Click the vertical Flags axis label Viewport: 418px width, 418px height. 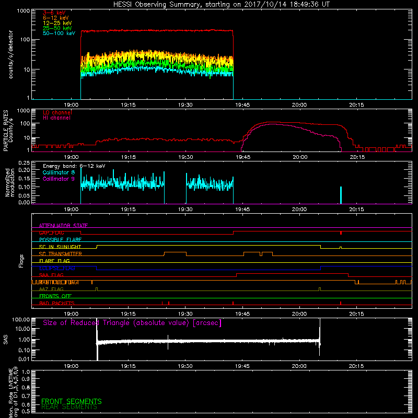(x=21, y=261)
